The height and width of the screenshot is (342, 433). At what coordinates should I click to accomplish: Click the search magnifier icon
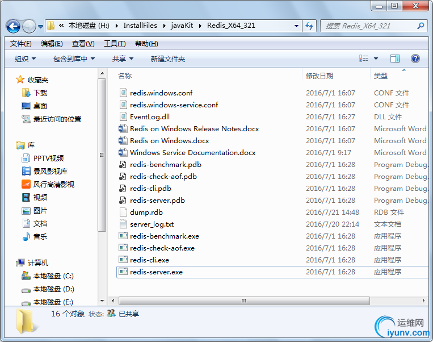pos(421,26)
